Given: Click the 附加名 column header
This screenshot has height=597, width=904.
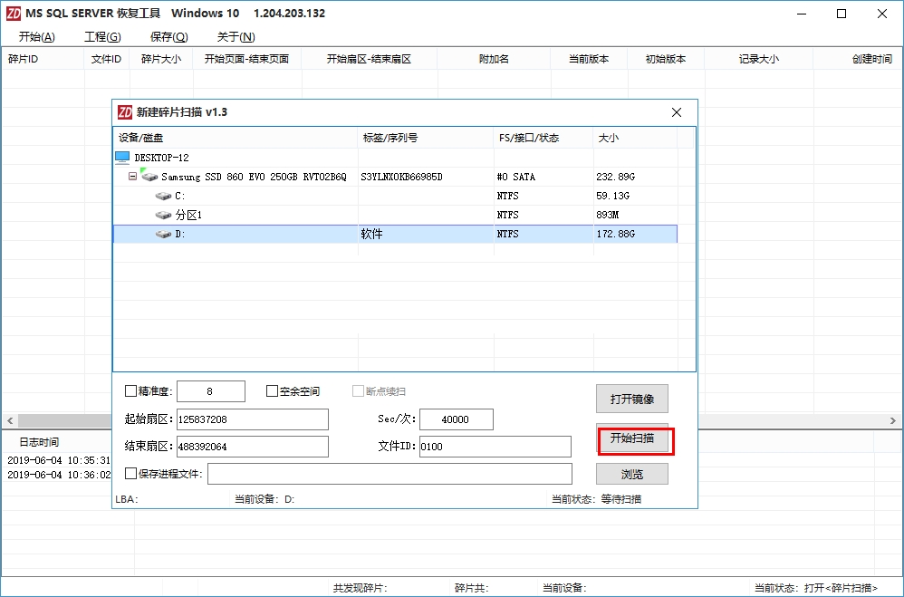Looking at the screenshot, I should pos(494,59).
